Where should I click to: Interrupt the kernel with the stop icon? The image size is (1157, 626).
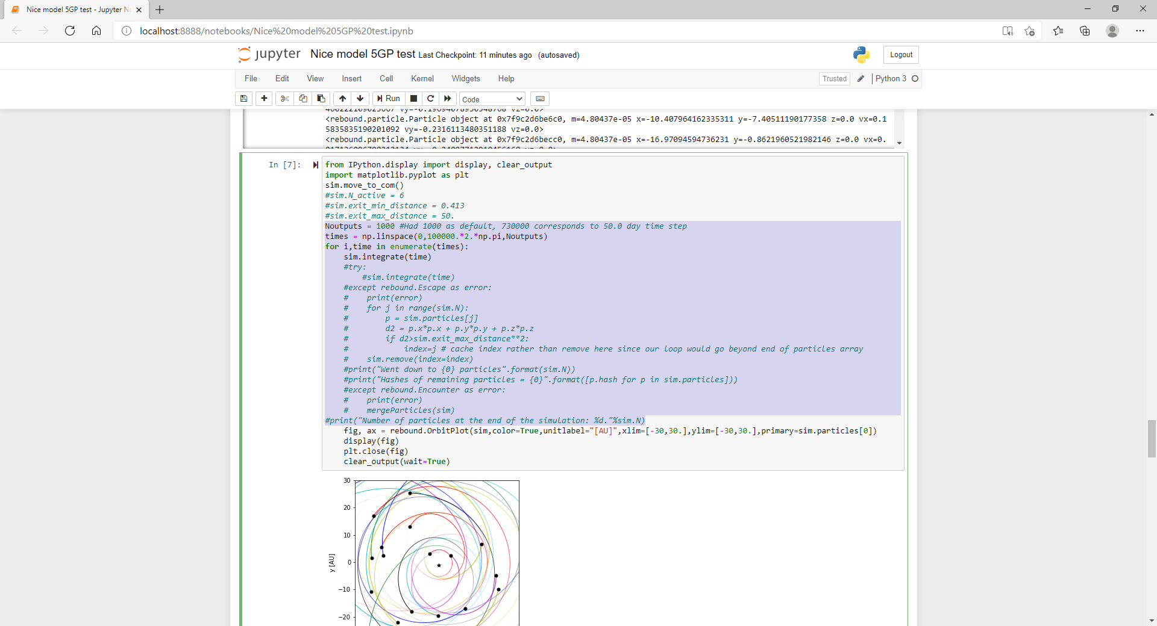[413, 99]
